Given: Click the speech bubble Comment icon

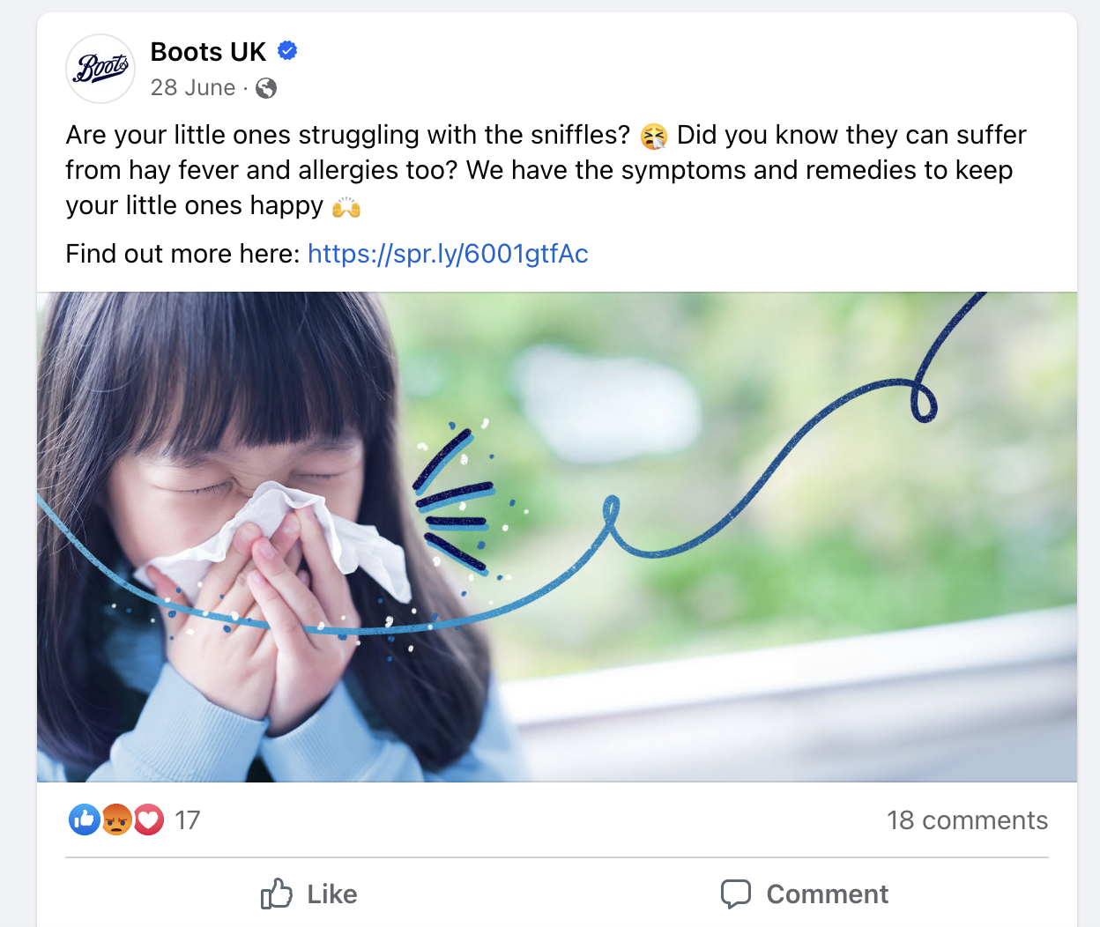Looking at the screenshot, I should [x=736, y=894].
